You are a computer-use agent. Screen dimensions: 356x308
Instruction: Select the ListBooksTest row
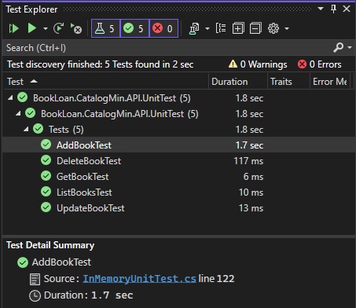(178, 192)
